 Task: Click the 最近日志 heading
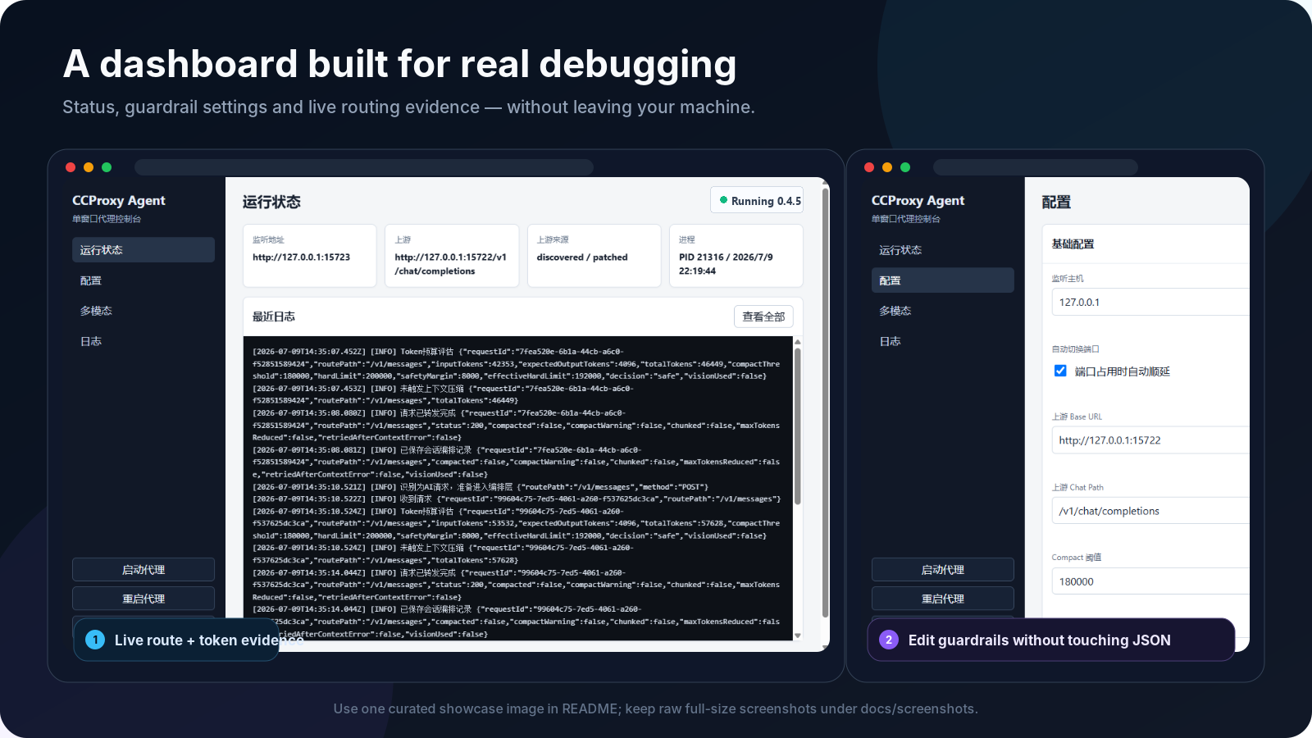274,317
